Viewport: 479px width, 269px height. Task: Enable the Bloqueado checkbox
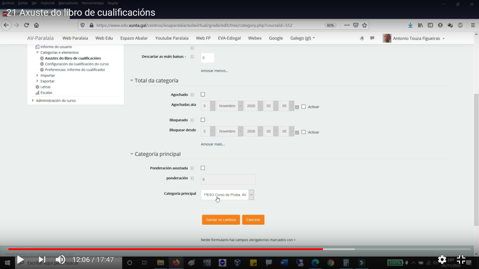[x=203, y=120]
